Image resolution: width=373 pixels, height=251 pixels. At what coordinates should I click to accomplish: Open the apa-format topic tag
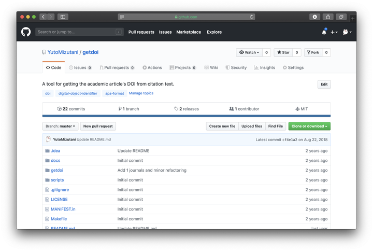pos(114,93)
